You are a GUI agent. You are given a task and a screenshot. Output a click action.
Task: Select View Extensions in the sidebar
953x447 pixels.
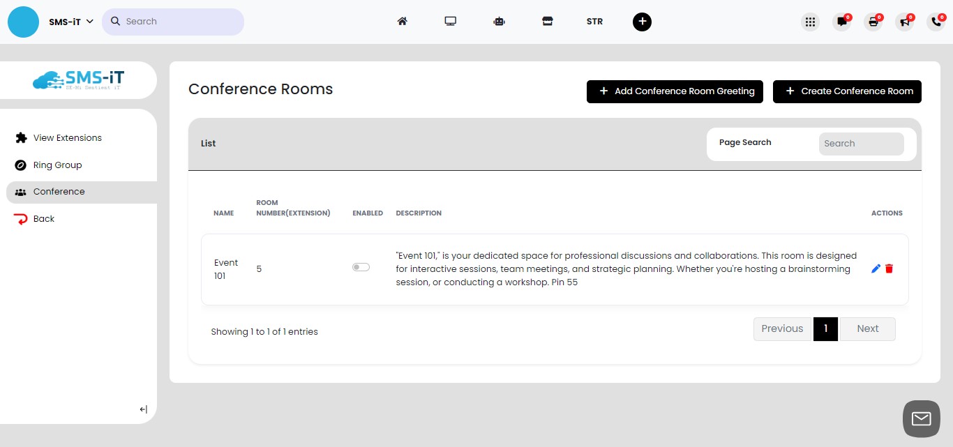click(67, 137)
